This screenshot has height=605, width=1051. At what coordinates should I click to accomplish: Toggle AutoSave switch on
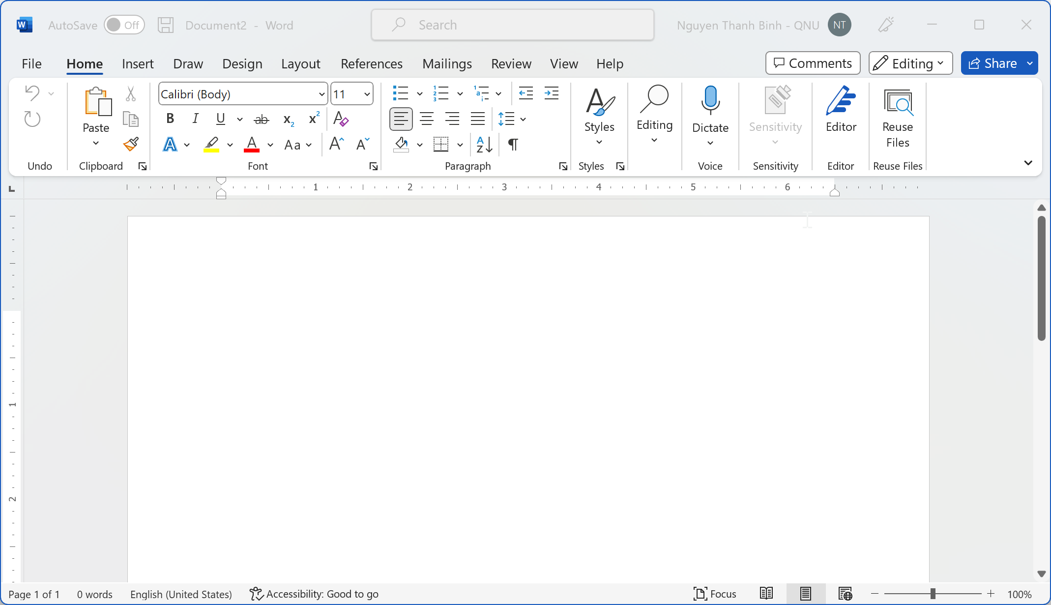tap(124, 25)
